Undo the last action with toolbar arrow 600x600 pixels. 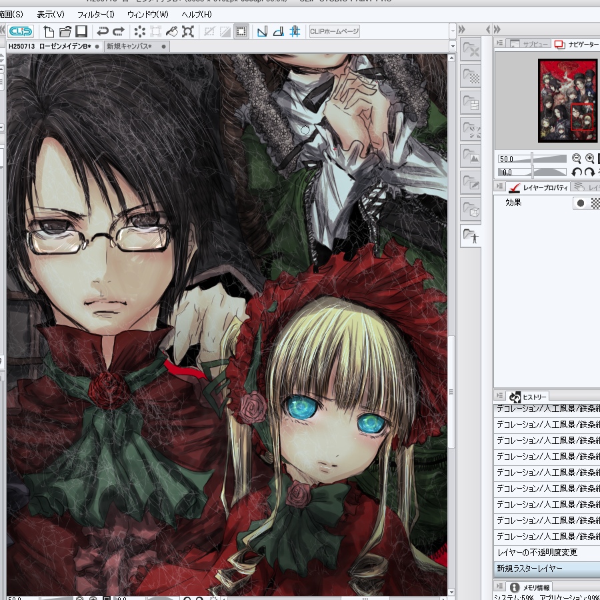[x=102, y=31]
